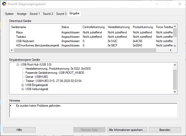Open the Anzeige tab
The width and height of the screenshot is (186, 136).
pyautogui.click(x=21, y=14)
